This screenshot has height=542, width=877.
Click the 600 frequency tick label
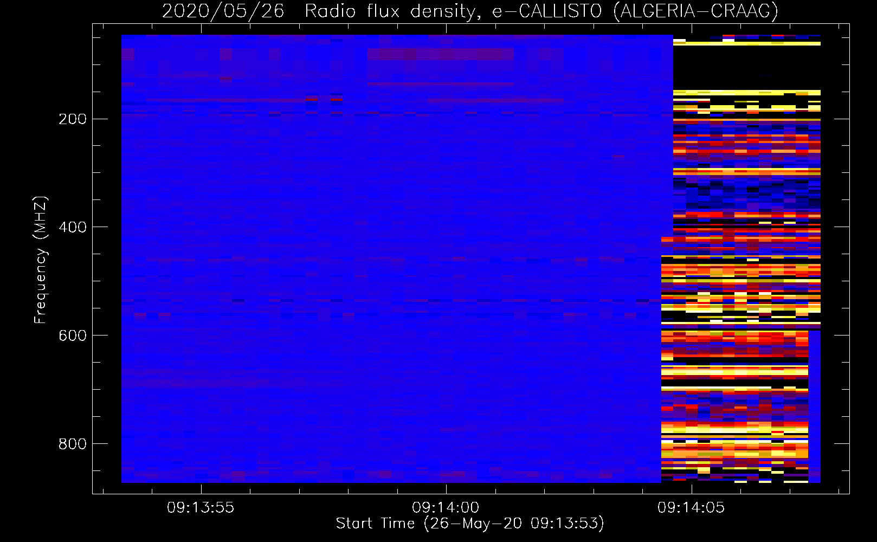tap(73, 335)
